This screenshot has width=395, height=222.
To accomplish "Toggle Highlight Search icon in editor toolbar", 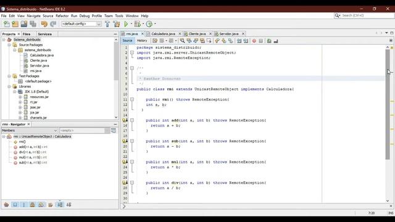I will pos(202,41).
